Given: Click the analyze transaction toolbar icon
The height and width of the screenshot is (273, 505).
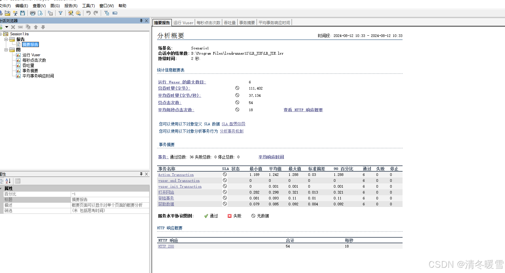Looking at the screenshot, I should pos(71,13).
